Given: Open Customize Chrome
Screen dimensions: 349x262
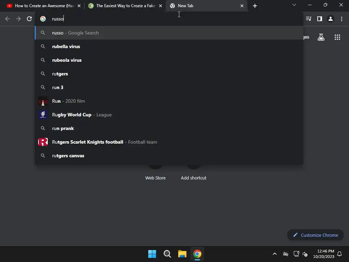Looking at the screenshot, I should click(x=315, y=235).
